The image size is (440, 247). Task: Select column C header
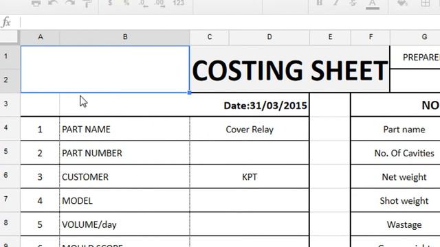coord(209,37)
